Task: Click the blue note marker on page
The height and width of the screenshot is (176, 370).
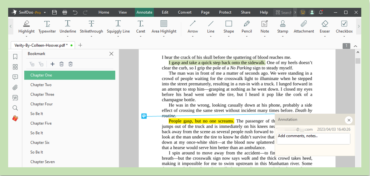Action: pyautogui.click(x=144, y=116)
